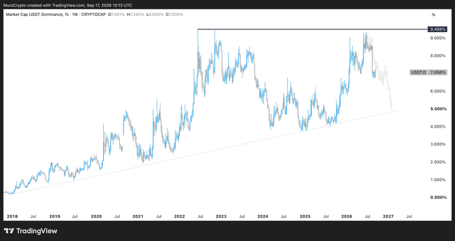
Task: Click the Jul label following 2027
Action: (x=409, y=216)
